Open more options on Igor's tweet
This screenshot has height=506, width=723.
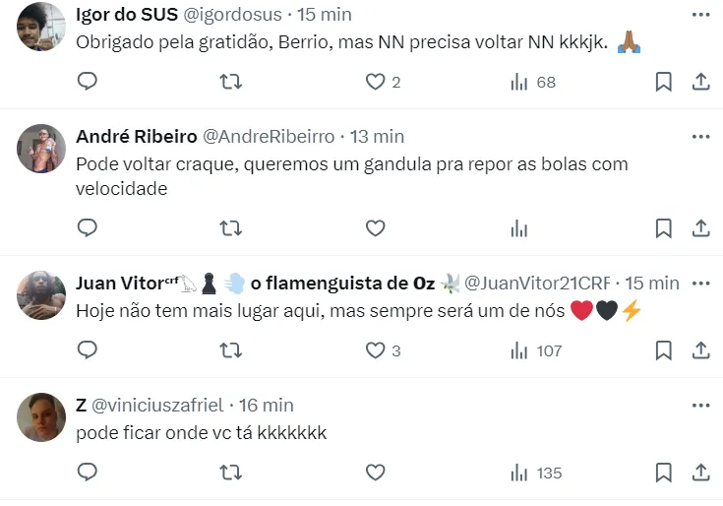[700, 15]
